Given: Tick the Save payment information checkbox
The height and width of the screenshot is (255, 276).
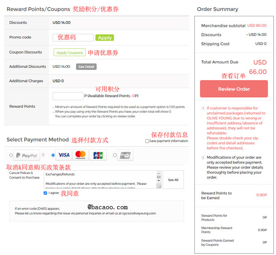Looking at the screenshot, I should 147,141.
